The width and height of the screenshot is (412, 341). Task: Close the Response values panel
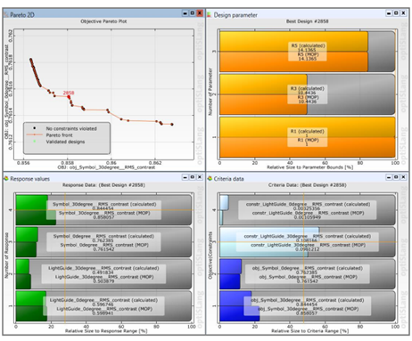[x=200, y=177]
